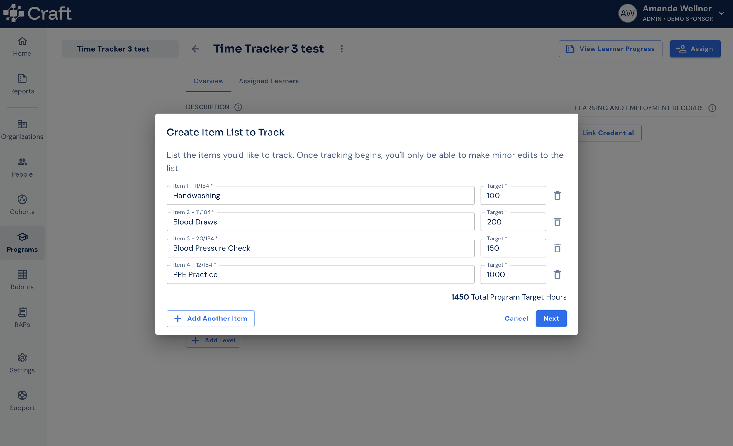This screenshot has height=446, width=733.
Task: Expand the Amanda Wellner account dropdown
Action: pos(722,13)
